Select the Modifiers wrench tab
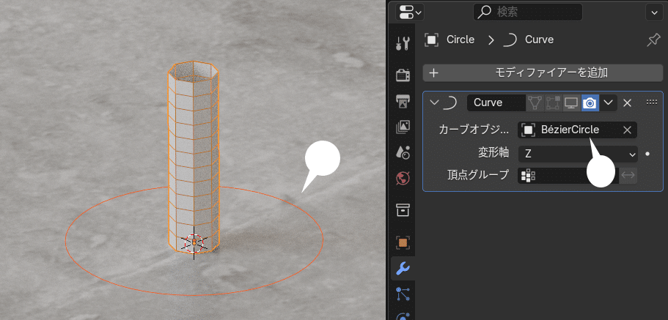The height and width of the screenshot is (320, 668). click(403, 269)
